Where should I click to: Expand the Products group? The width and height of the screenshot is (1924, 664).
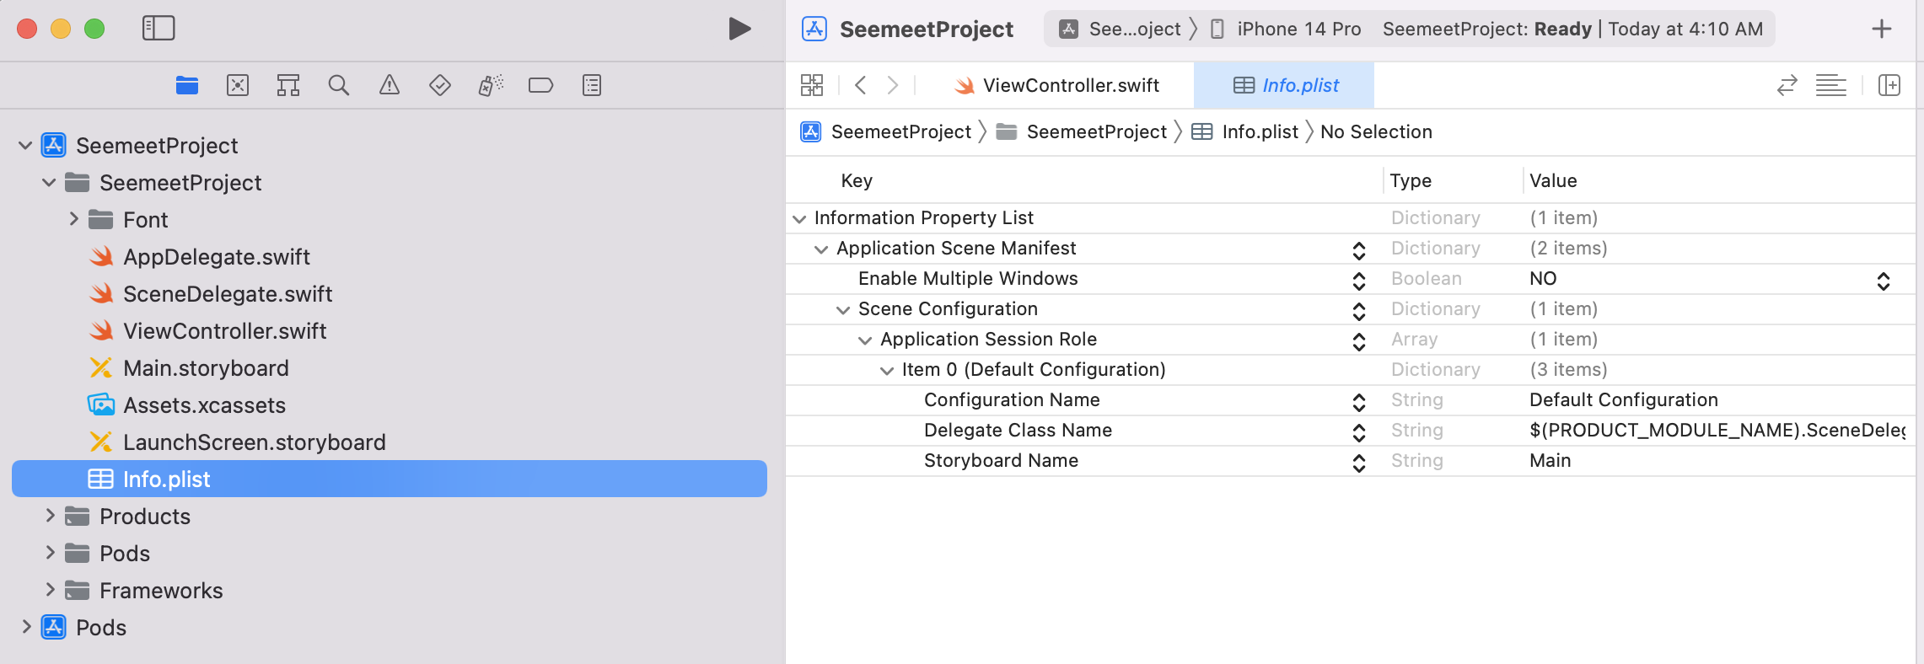[x=51, y=517]
